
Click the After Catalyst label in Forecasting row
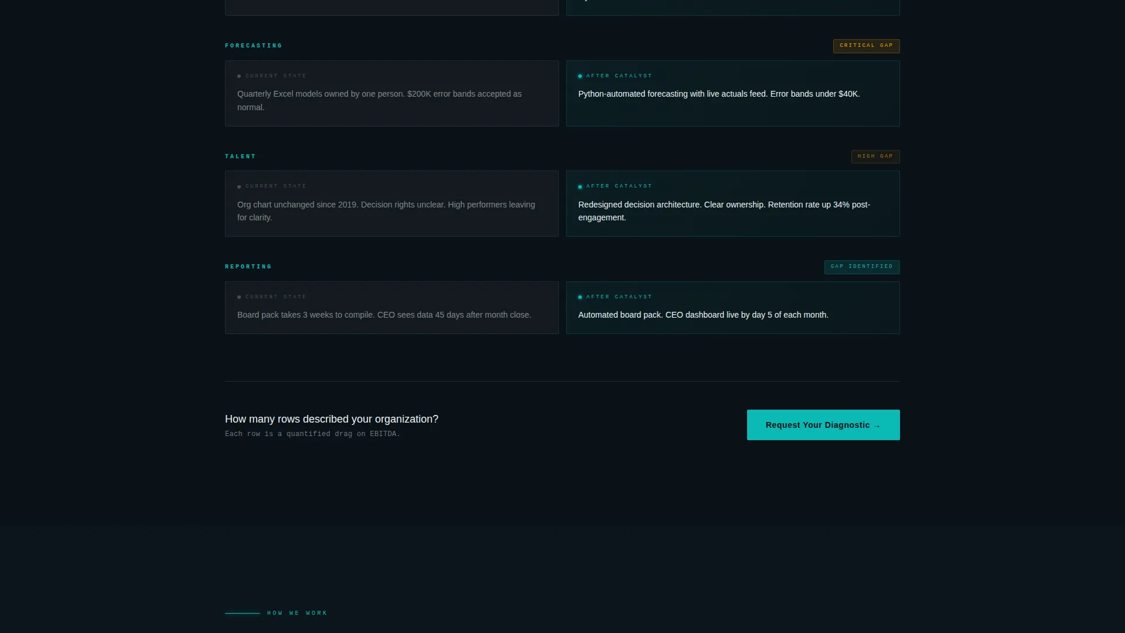click(619, 76)
